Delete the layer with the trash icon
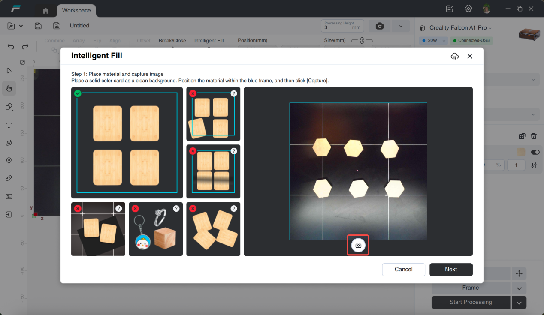The width and height of the screenshot is (544, 315). 534,136
